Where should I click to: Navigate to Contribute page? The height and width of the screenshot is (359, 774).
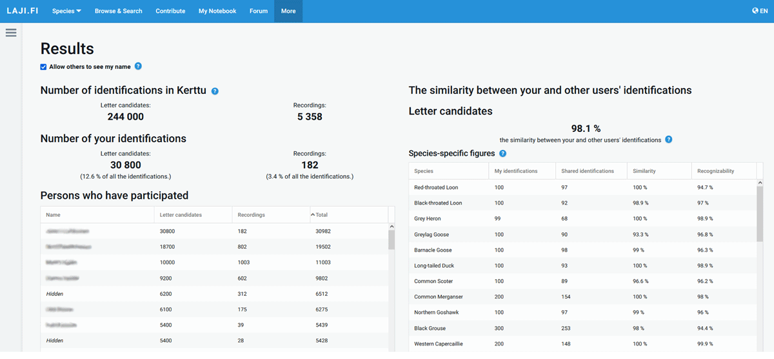tap(170, 11)
